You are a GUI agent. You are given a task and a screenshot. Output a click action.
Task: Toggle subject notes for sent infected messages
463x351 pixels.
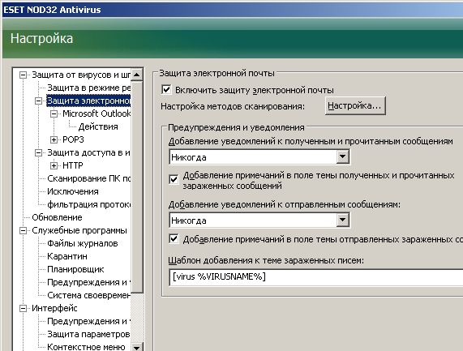click(x=174, y=238)
